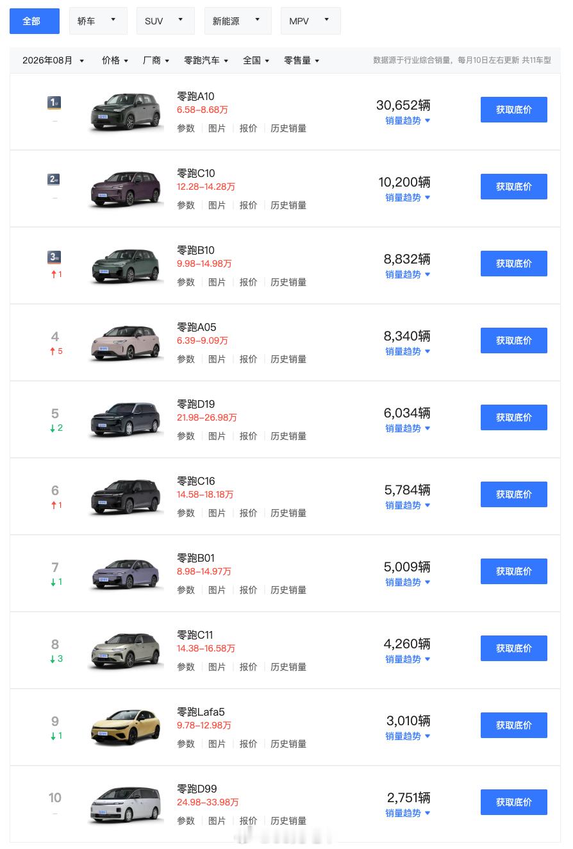Expand the 零跑汽车 brand filter
The image size is (573, 849).
pyautogui.click(x=206, y=60)
